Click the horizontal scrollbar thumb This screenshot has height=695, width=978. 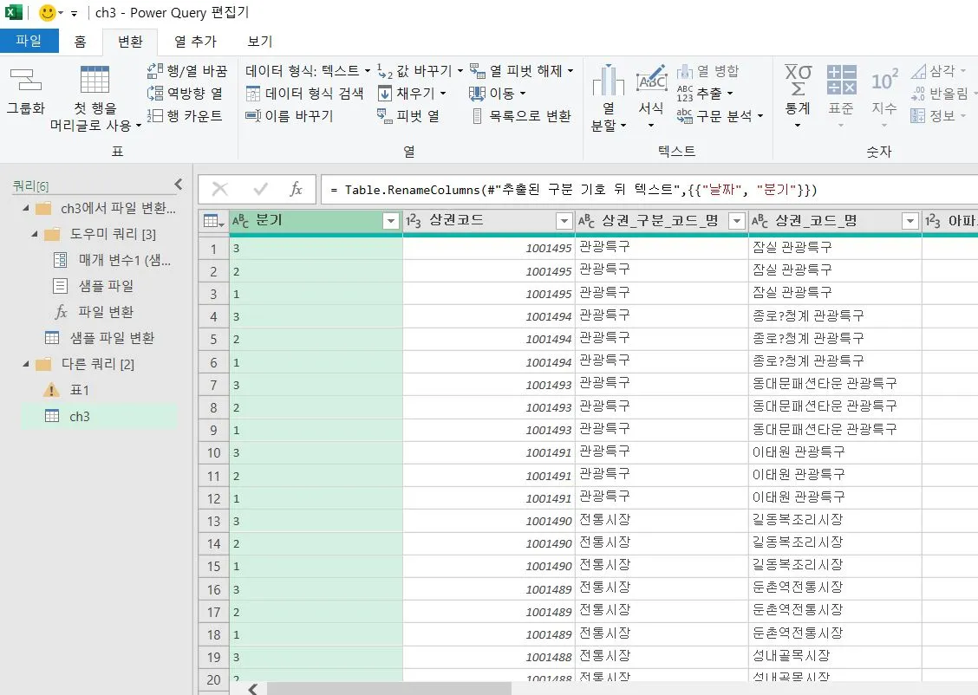[389, 688]
